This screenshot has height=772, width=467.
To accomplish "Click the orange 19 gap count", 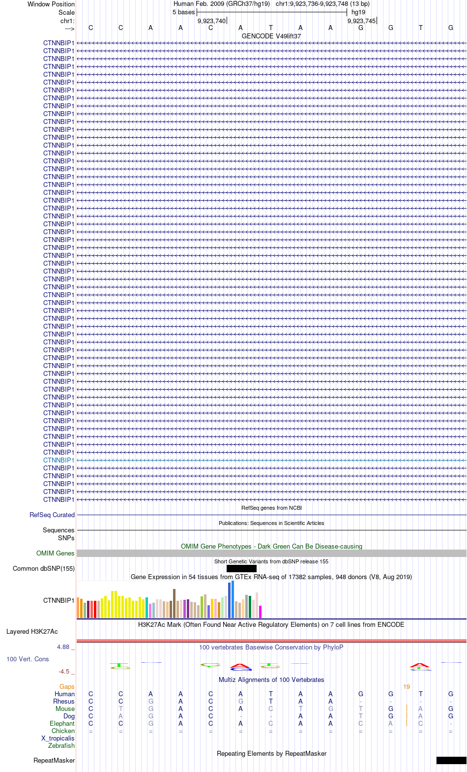I will pos(407,686).
